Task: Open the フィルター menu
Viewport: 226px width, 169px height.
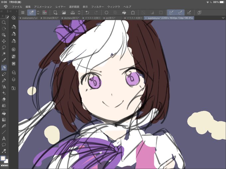Action: (x=97, y=7)
